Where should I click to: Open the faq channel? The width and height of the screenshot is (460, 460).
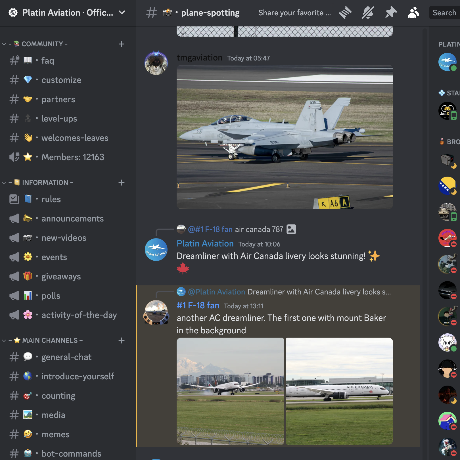click(x=68, y=61)
